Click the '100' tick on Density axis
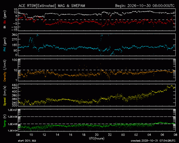Image resolution: width=179 pixels, height=143 pixels. pyautogui.click(x=15, y=60)
